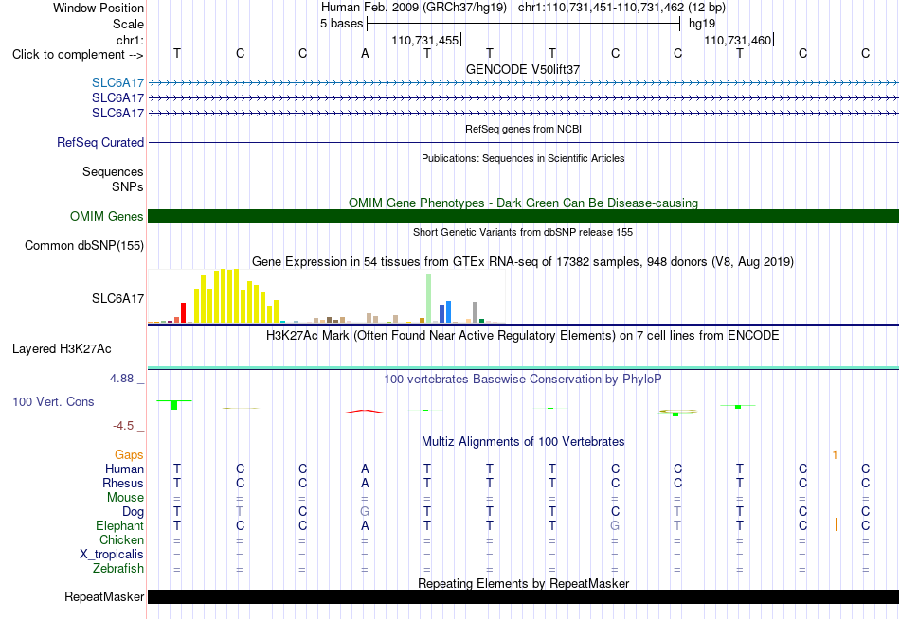Screen dimensions: 900x619
Task: Click the orange '1' in the Gaps row
Action: pos(835,455)
